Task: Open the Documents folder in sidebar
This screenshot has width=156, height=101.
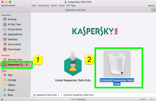Action: (x=12, y=44)
